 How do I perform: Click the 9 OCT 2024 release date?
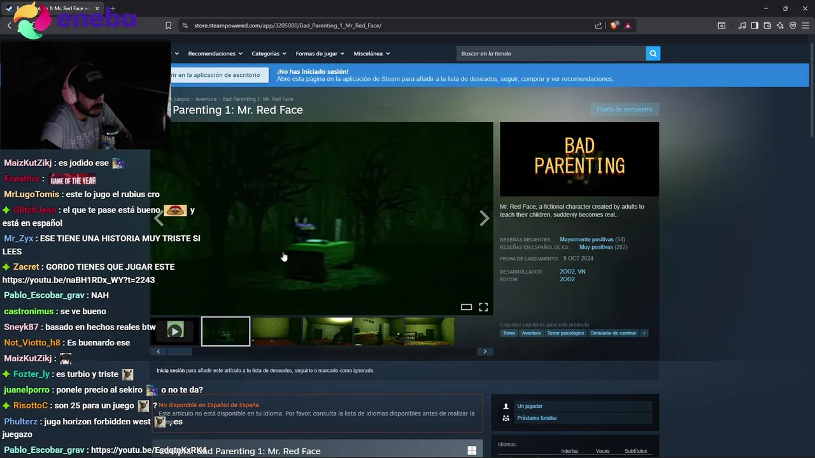578,258
